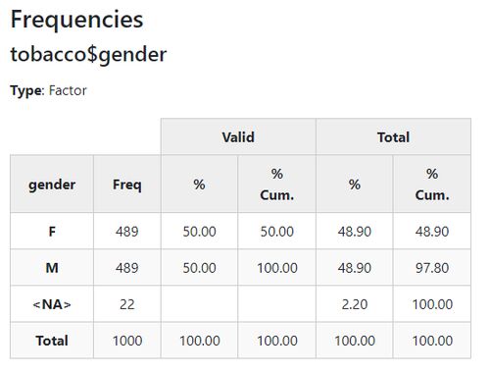Viewport: 490px width, 373px height.
Task: Select the tobacco$gender subtitle
Action: (x=88, y=54)
